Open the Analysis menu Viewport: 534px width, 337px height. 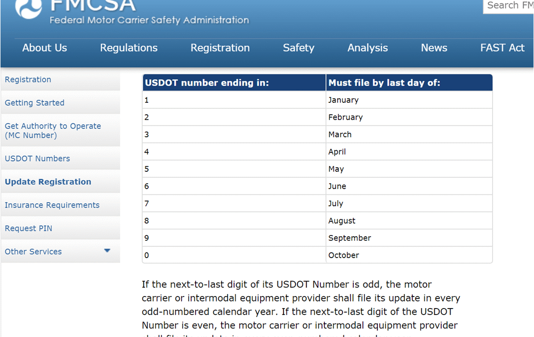coord(367,47)
